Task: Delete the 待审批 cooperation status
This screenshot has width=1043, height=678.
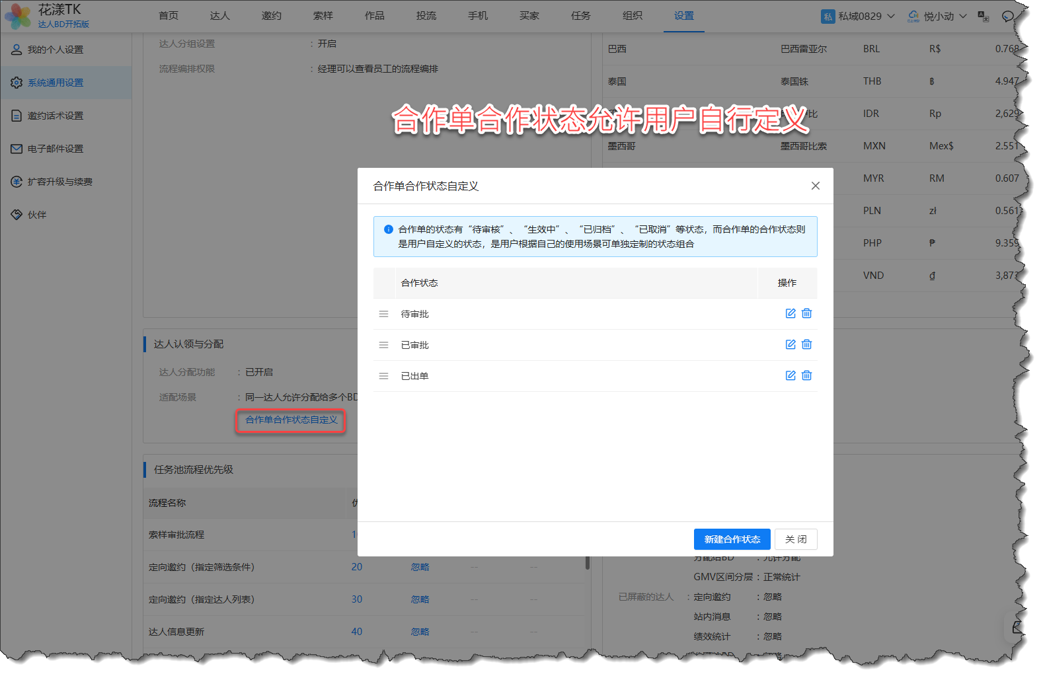Action: [806, 313]
